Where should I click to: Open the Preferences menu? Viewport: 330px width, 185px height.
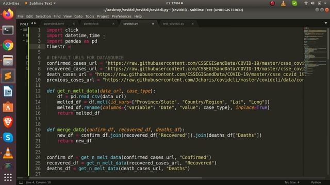122,16
